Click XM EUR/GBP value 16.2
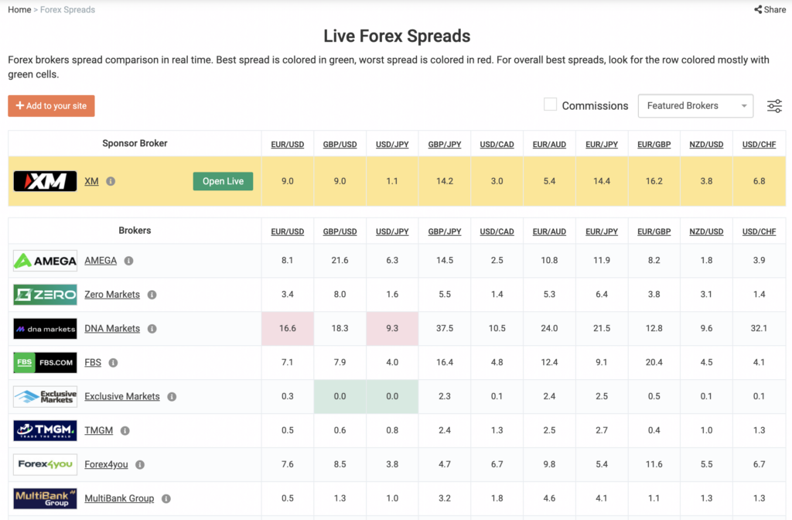 tap(654, 181)
